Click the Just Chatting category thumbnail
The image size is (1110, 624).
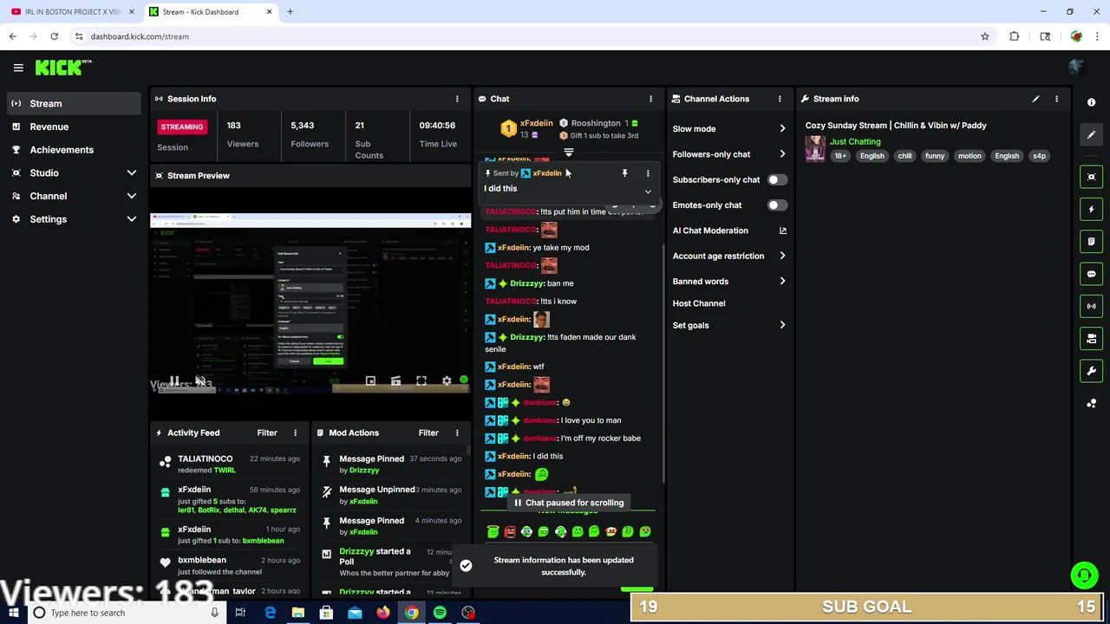815,148
